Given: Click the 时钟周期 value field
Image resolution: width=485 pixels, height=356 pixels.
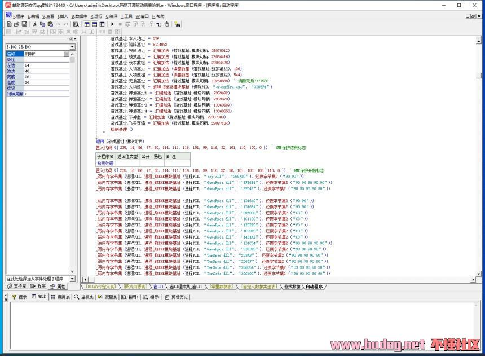Looking at the screenshot, I should coord(44,94).
